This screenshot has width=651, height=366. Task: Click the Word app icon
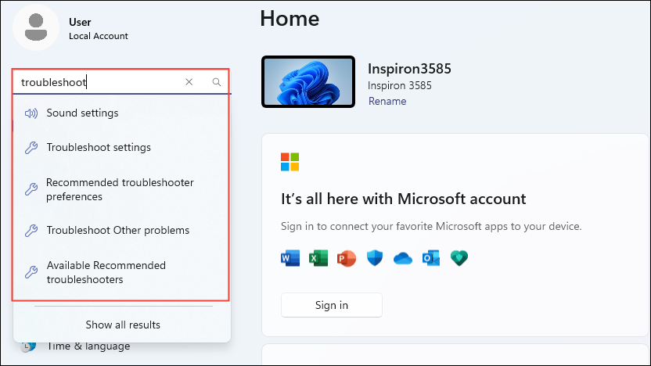coord(290,258)
